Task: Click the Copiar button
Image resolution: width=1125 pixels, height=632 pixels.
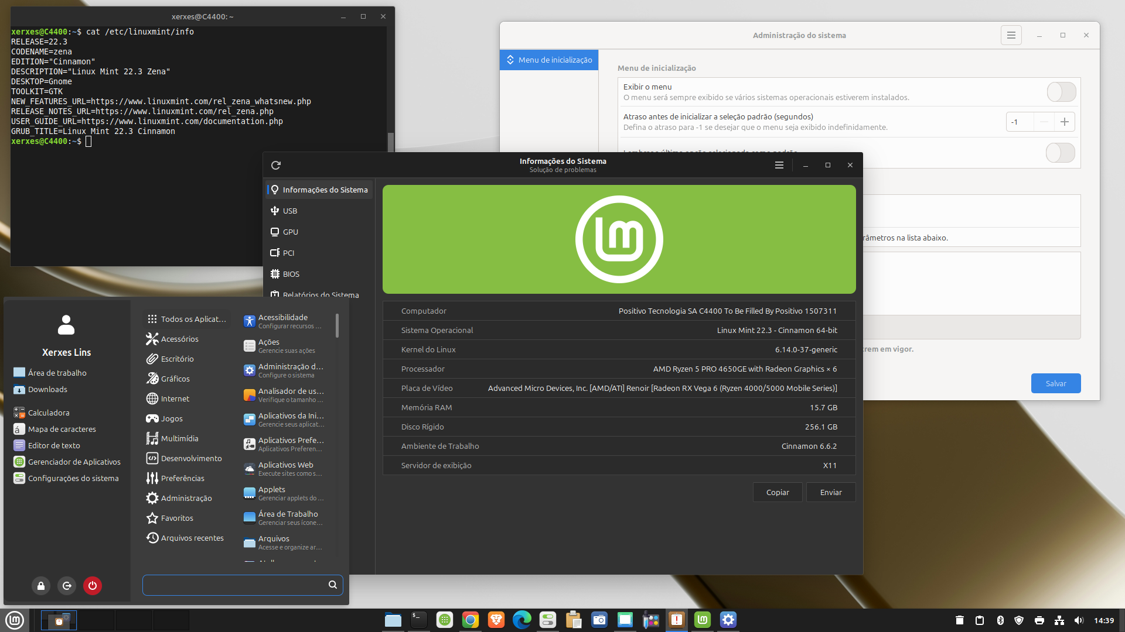Action: (x=778, y=492)
